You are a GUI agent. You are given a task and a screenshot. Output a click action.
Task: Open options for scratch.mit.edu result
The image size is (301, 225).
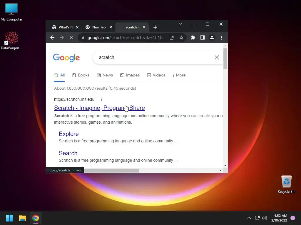coord(101,99)
